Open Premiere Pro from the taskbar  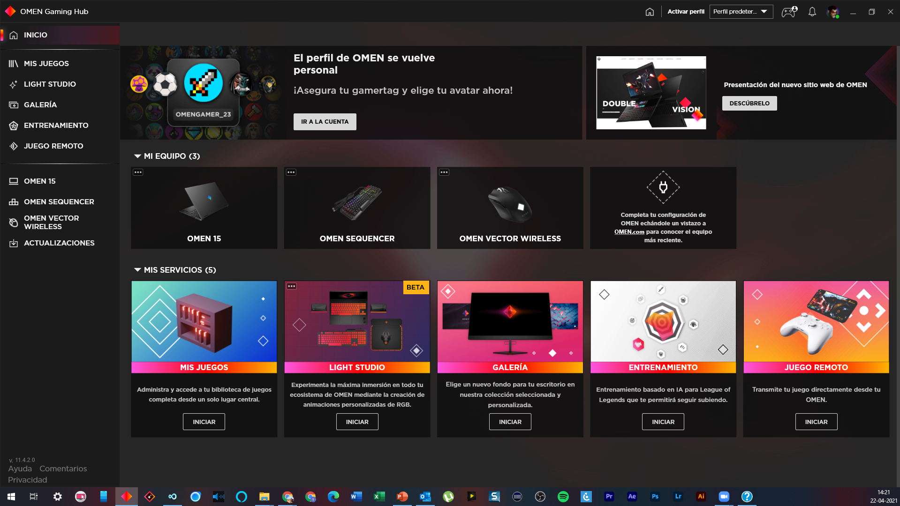(x=609, y=497)
